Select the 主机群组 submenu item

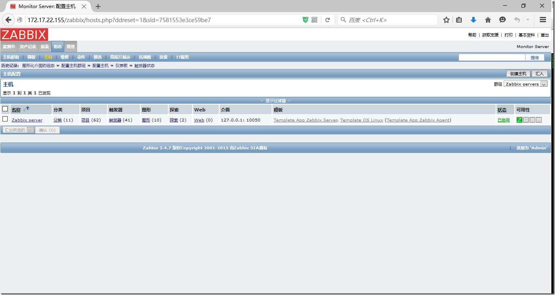tap(11, 57)
